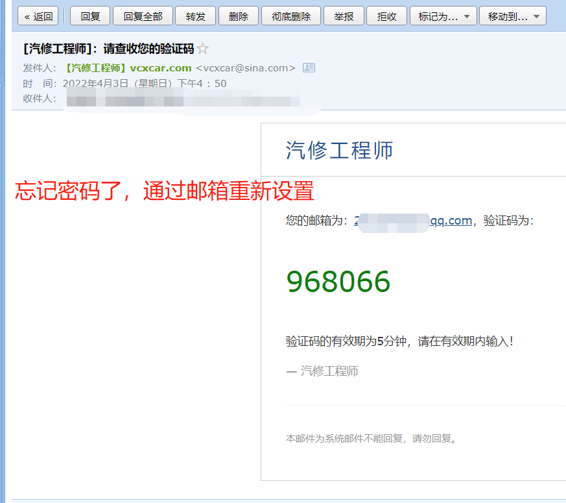Reply to the email with 回复
Viewport: 566px width, 503px height.
click(89, 16)
